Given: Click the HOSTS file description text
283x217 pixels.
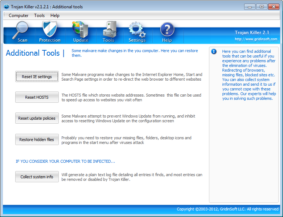Looking at the screenshot, I should pos(131,97).
